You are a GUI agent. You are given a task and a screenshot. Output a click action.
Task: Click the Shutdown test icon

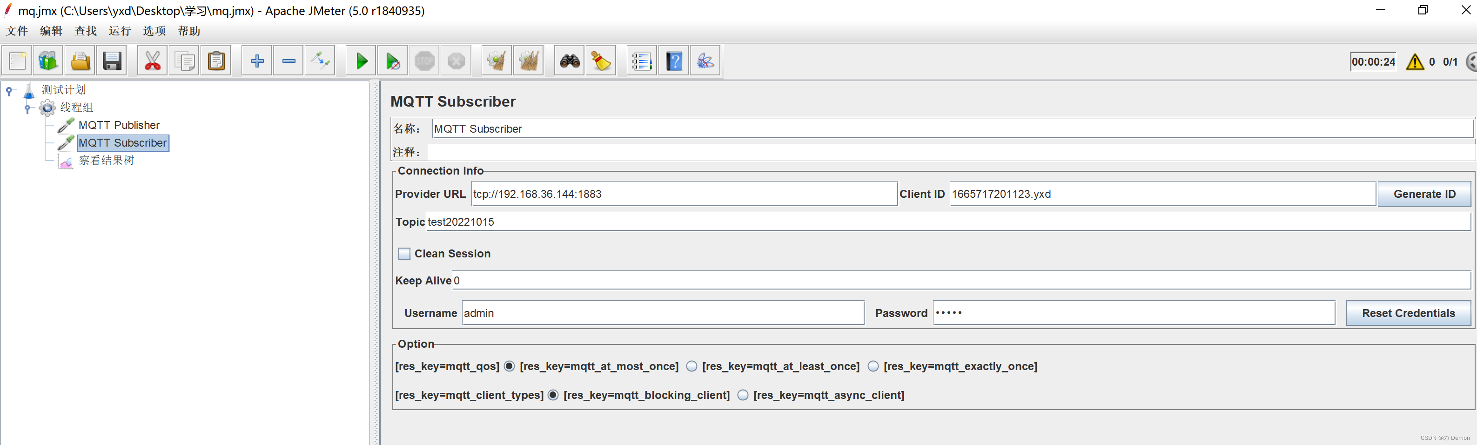tap(457, 61)
